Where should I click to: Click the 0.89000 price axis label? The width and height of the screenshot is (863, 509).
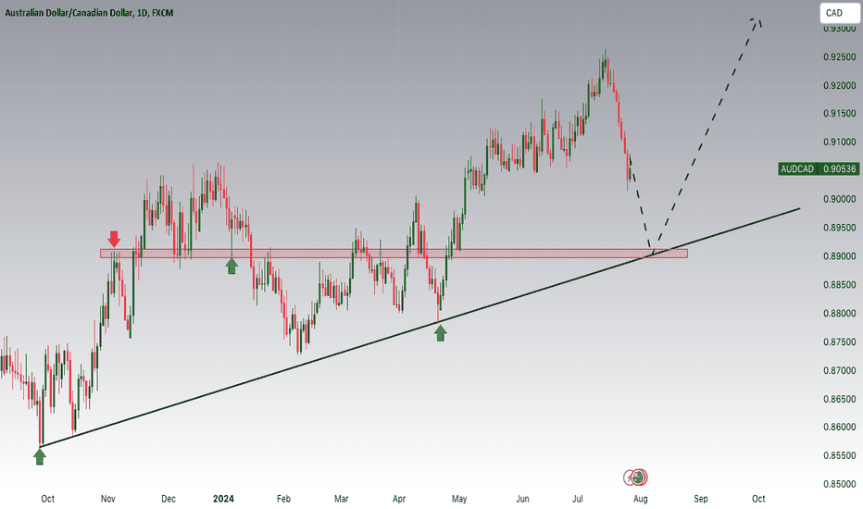(x=839, y=256)
